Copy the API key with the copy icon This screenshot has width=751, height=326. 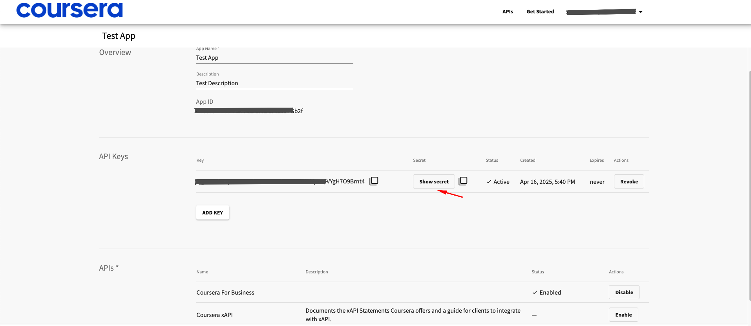[x=374, y=181]
